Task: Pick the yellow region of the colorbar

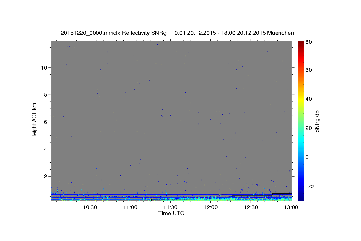Action: coord(301,99)
